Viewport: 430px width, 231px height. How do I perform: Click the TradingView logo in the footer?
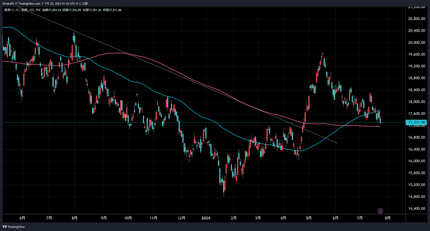(13, 227)
